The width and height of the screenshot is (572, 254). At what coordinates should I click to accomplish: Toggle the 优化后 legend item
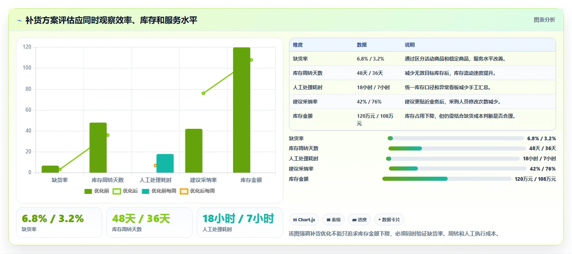tap(126, 191)
